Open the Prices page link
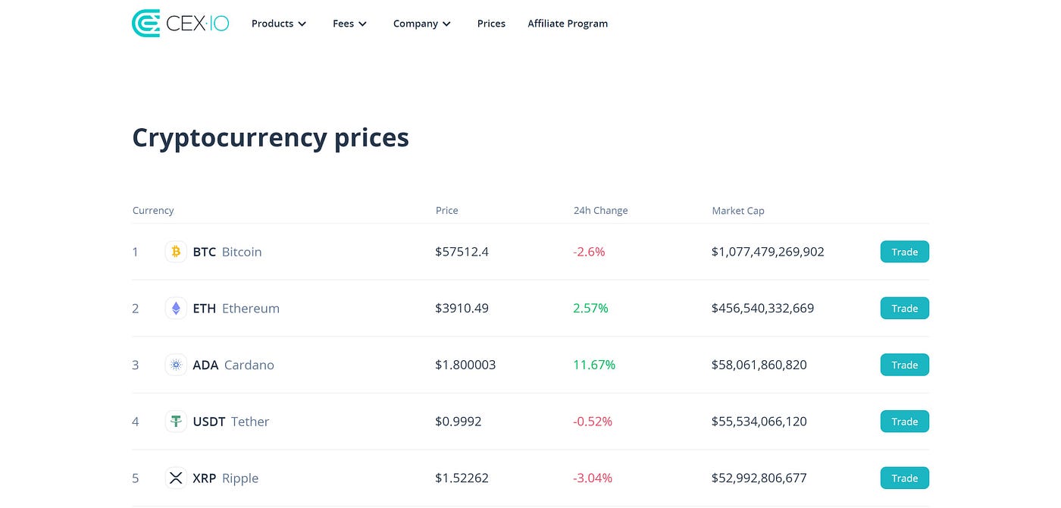The width and height of the screenshot is (1061, 508). pos(491,24)
